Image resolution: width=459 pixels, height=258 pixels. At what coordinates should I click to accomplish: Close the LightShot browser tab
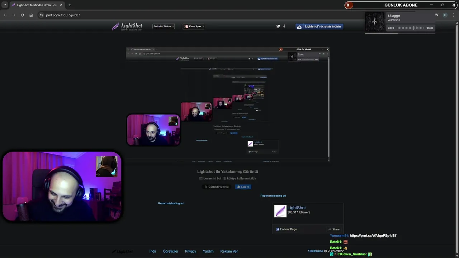[61, 5]
